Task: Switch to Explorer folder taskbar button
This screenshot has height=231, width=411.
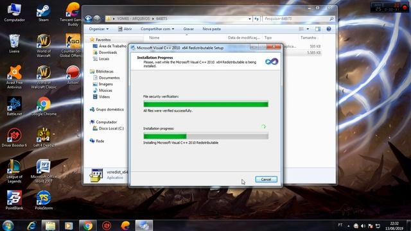Action: pyautogui.click(x=50, y=225)
